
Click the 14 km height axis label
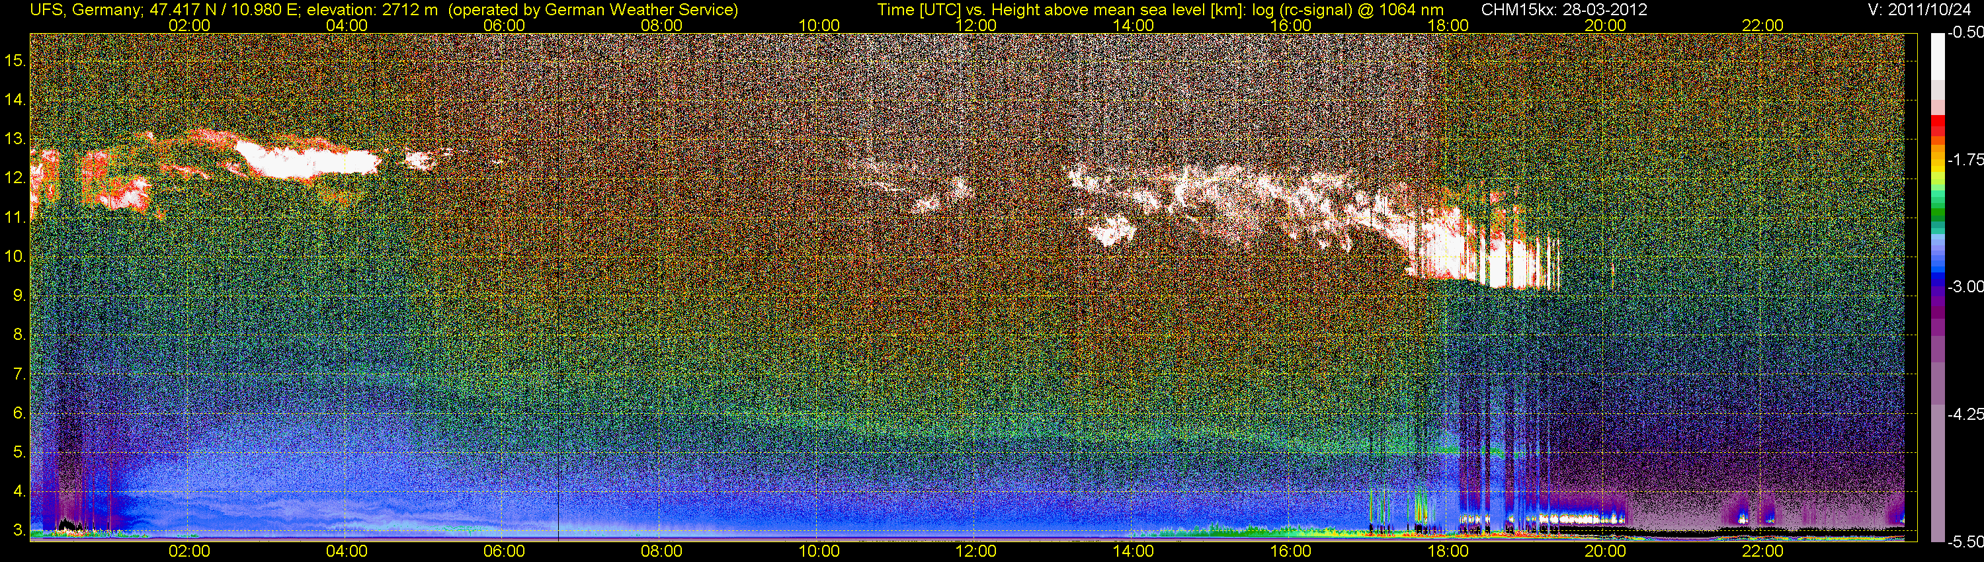pyautogui.click(x=15, y=99)
